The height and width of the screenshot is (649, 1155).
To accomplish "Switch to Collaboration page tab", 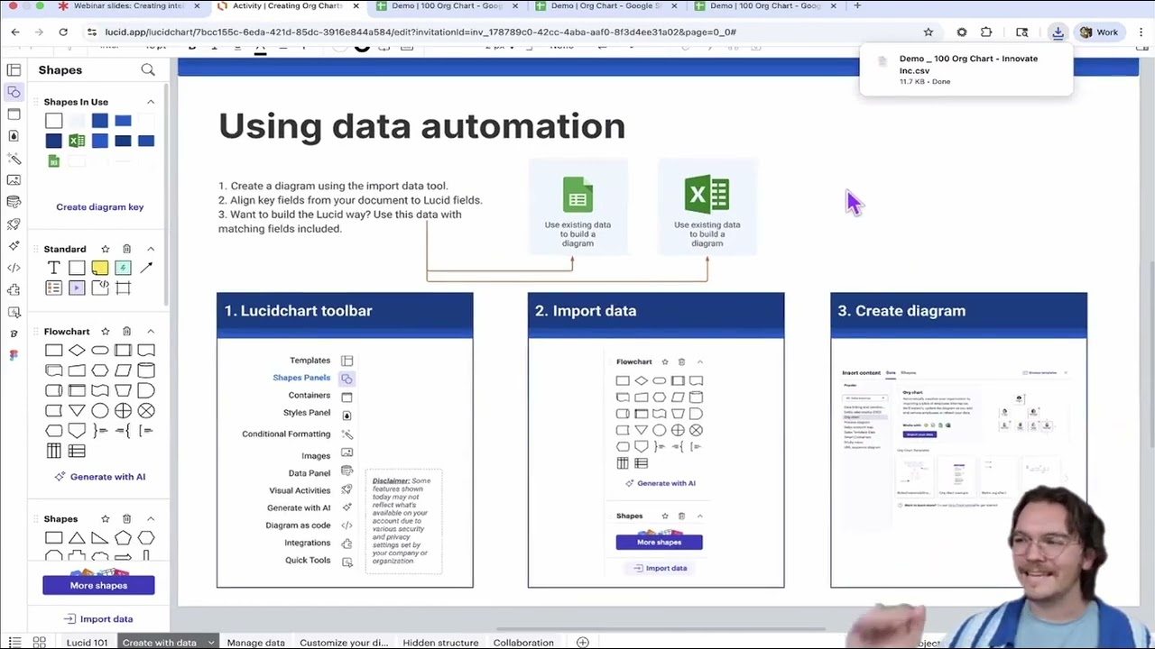I will pos(523,643).
